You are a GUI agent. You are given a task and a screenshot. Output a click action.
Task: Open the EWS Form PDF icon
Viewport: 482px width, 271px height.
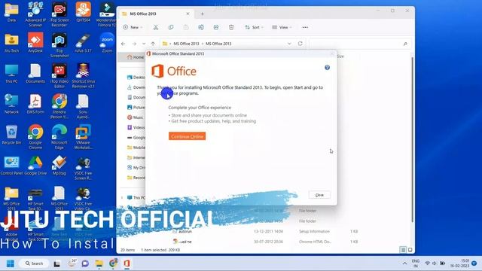35,104
